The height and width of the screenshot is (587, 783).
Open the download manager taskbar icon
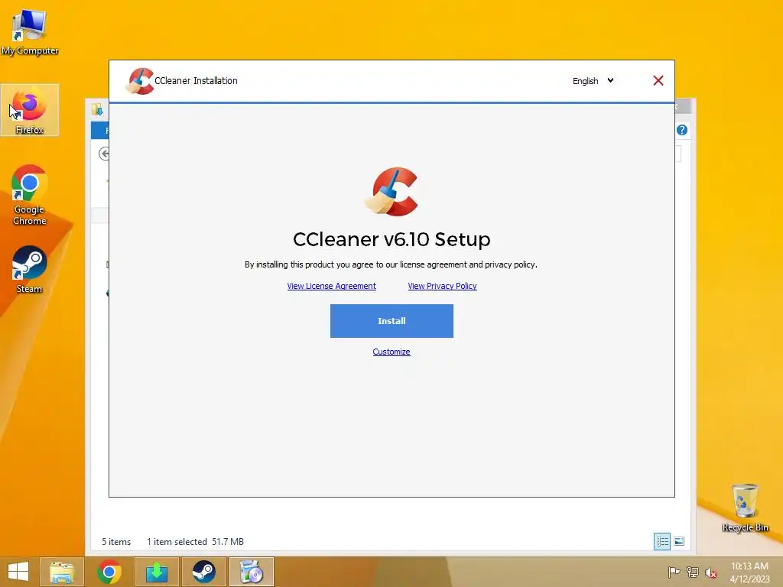[x=157, y=572]
